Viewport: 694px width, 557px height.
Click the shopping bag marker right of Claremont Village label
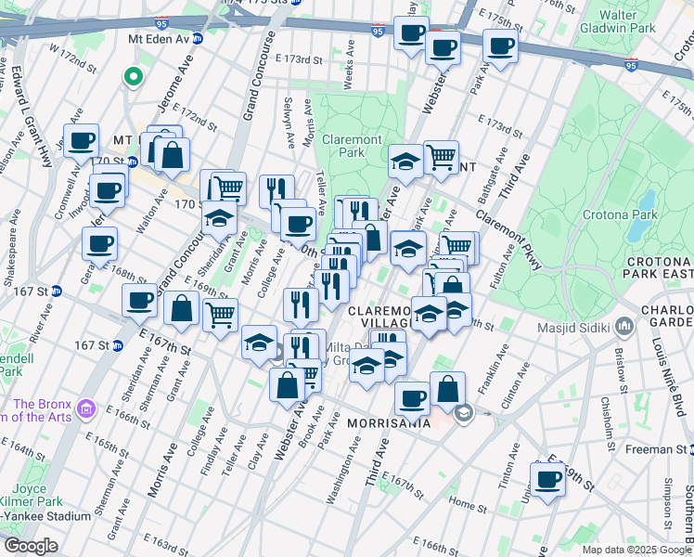453,283
